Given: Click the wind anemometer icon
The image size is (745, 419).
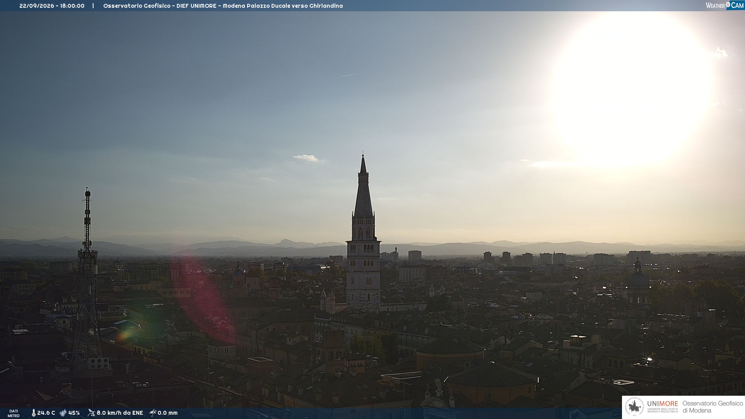Looking at the screenshot, I should pos(91,413).
